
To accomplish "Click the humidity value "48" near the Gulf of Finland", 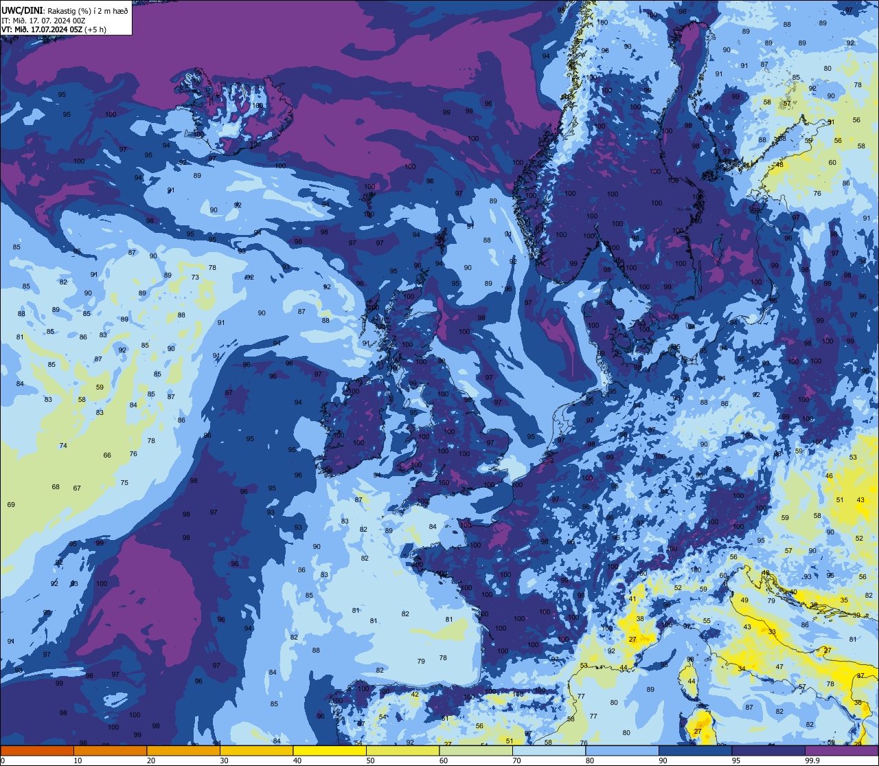I will tap(779, 165).
